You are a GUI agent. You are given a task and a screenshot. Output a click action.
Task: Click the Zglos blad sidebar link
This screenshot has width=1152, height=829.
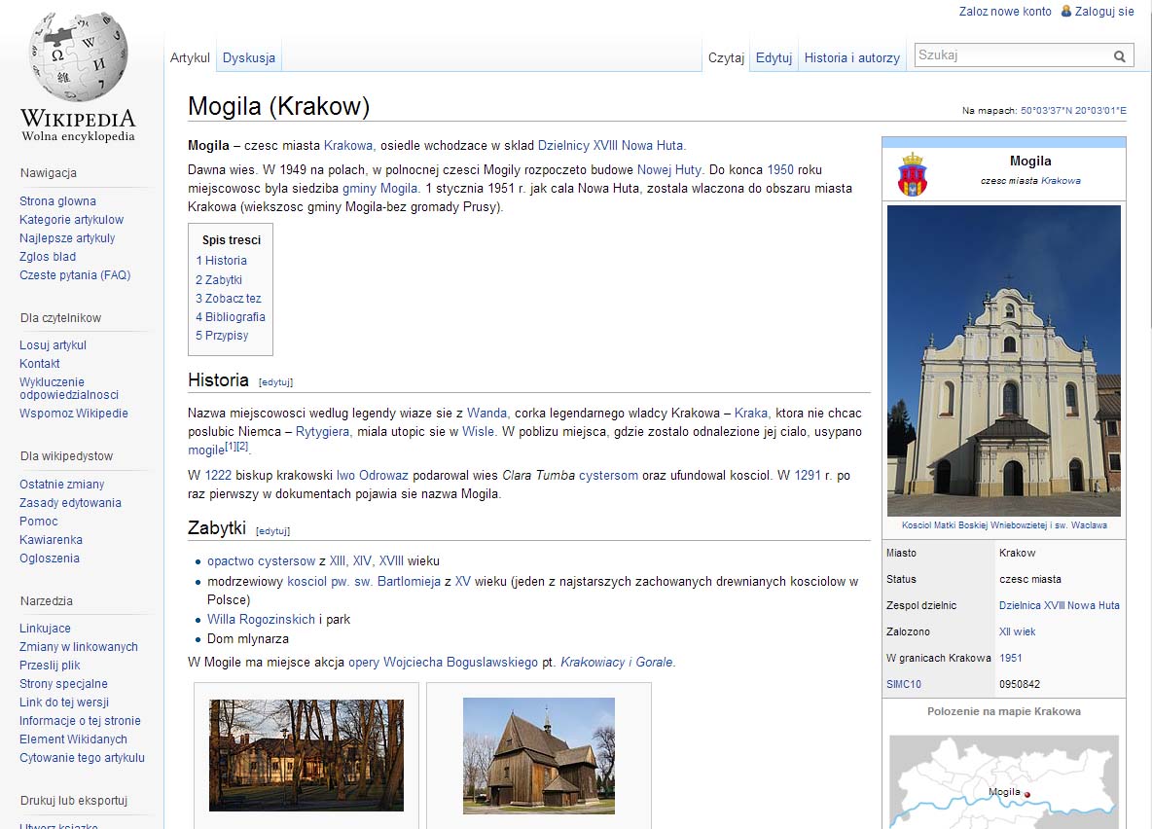48,257
